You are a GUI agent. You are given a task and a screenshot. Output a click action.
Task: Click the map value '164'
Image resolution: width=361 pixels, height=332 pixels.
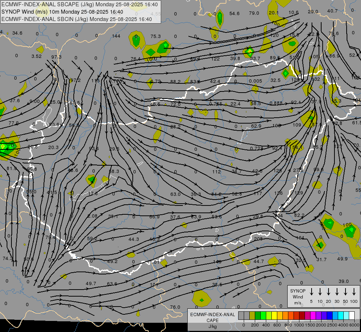(x=300, y=238)
